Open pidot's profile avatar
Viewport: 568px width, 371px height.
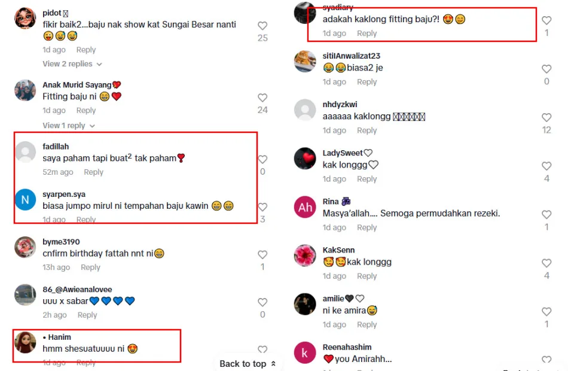25,18
